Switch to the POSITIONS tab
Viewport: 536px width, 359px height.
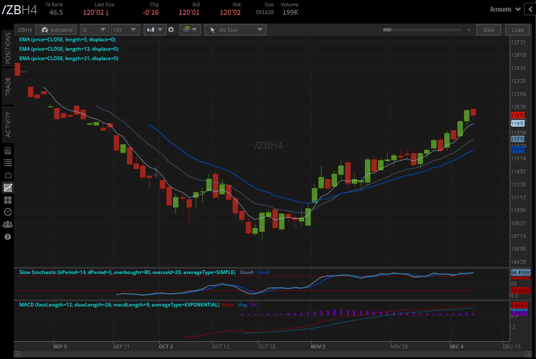click(8, 48)
